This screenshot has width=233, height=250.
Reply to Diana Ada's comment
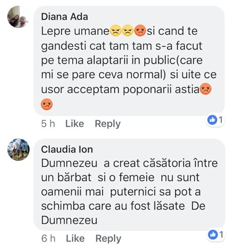tap(107, 124)
